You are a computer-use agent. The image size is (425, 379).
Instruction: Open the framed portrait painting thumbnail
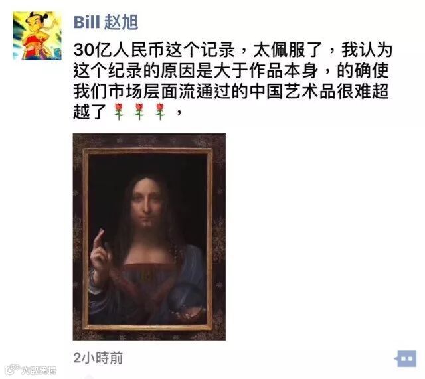click(x=149, y=237)
